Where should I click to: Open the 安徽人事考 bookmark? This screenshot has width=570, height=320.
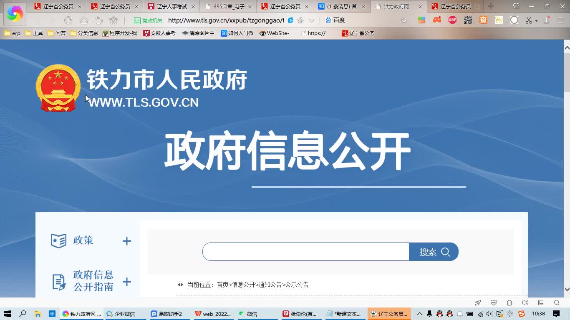coord(159,33)
